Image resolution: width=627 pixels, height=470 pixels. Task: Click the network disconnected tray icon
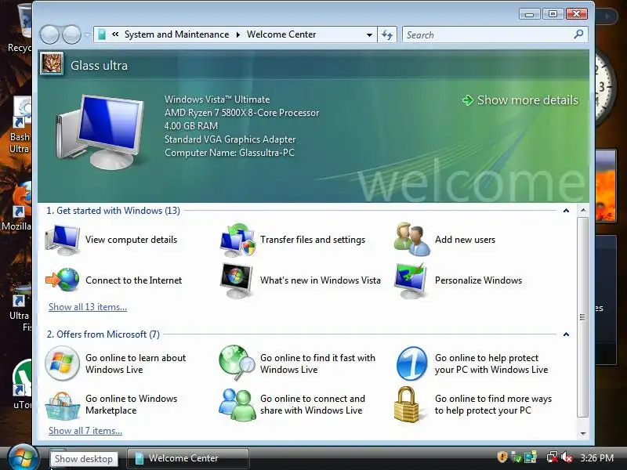click(553, 457)
